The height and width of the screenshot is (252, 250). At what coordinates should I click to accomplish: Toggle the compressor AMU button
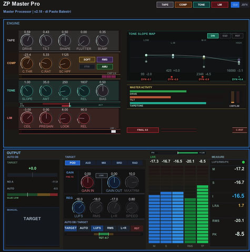(x=105, y=66)
